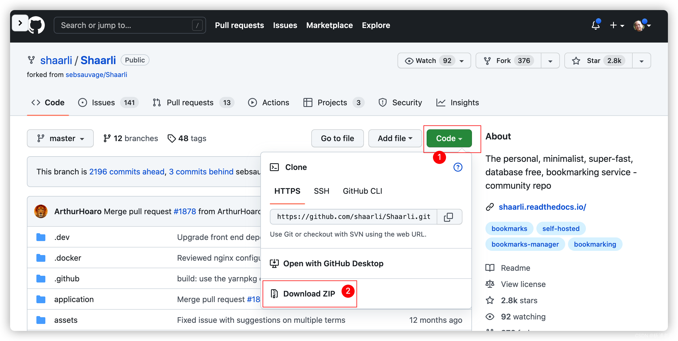The width and height of the screenshot is (678, 341).
Task: Expand the Star lists dropdown arrow
Action: click(x=642, y=61)
